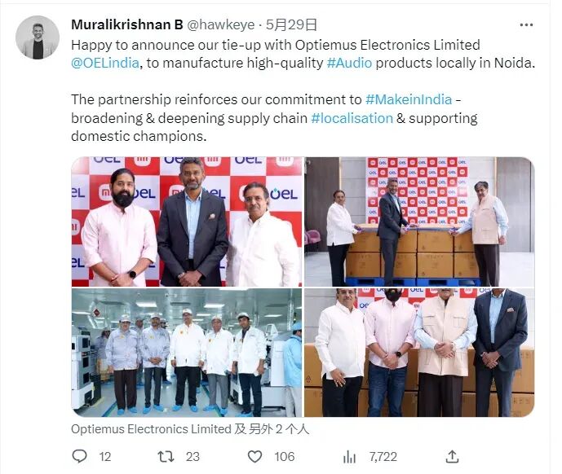
Task: Open the #MakeinIndia hashtag
Action: tap(409, 99)
